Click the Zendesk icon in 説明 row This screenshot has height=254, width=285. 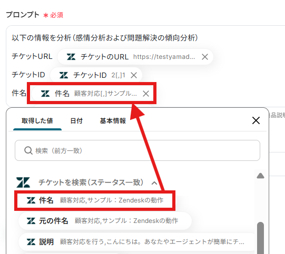[31, 242]
